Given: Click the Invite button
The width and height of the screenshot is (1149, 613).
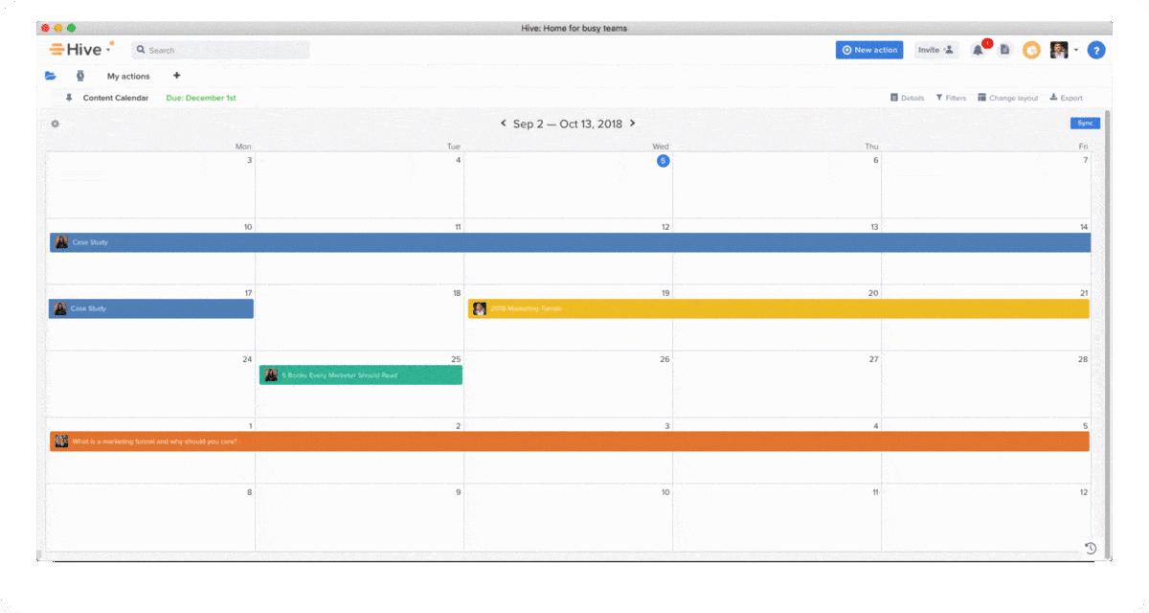Looking at the screenshot, I should pos(936,50).
